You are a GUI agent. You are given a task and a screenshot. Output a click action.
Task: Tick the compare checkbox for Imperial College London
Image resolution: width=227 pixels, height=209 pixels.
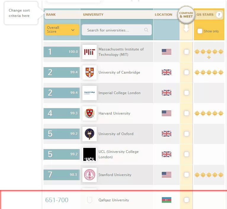pyautogui.click(x=186, y=93)
